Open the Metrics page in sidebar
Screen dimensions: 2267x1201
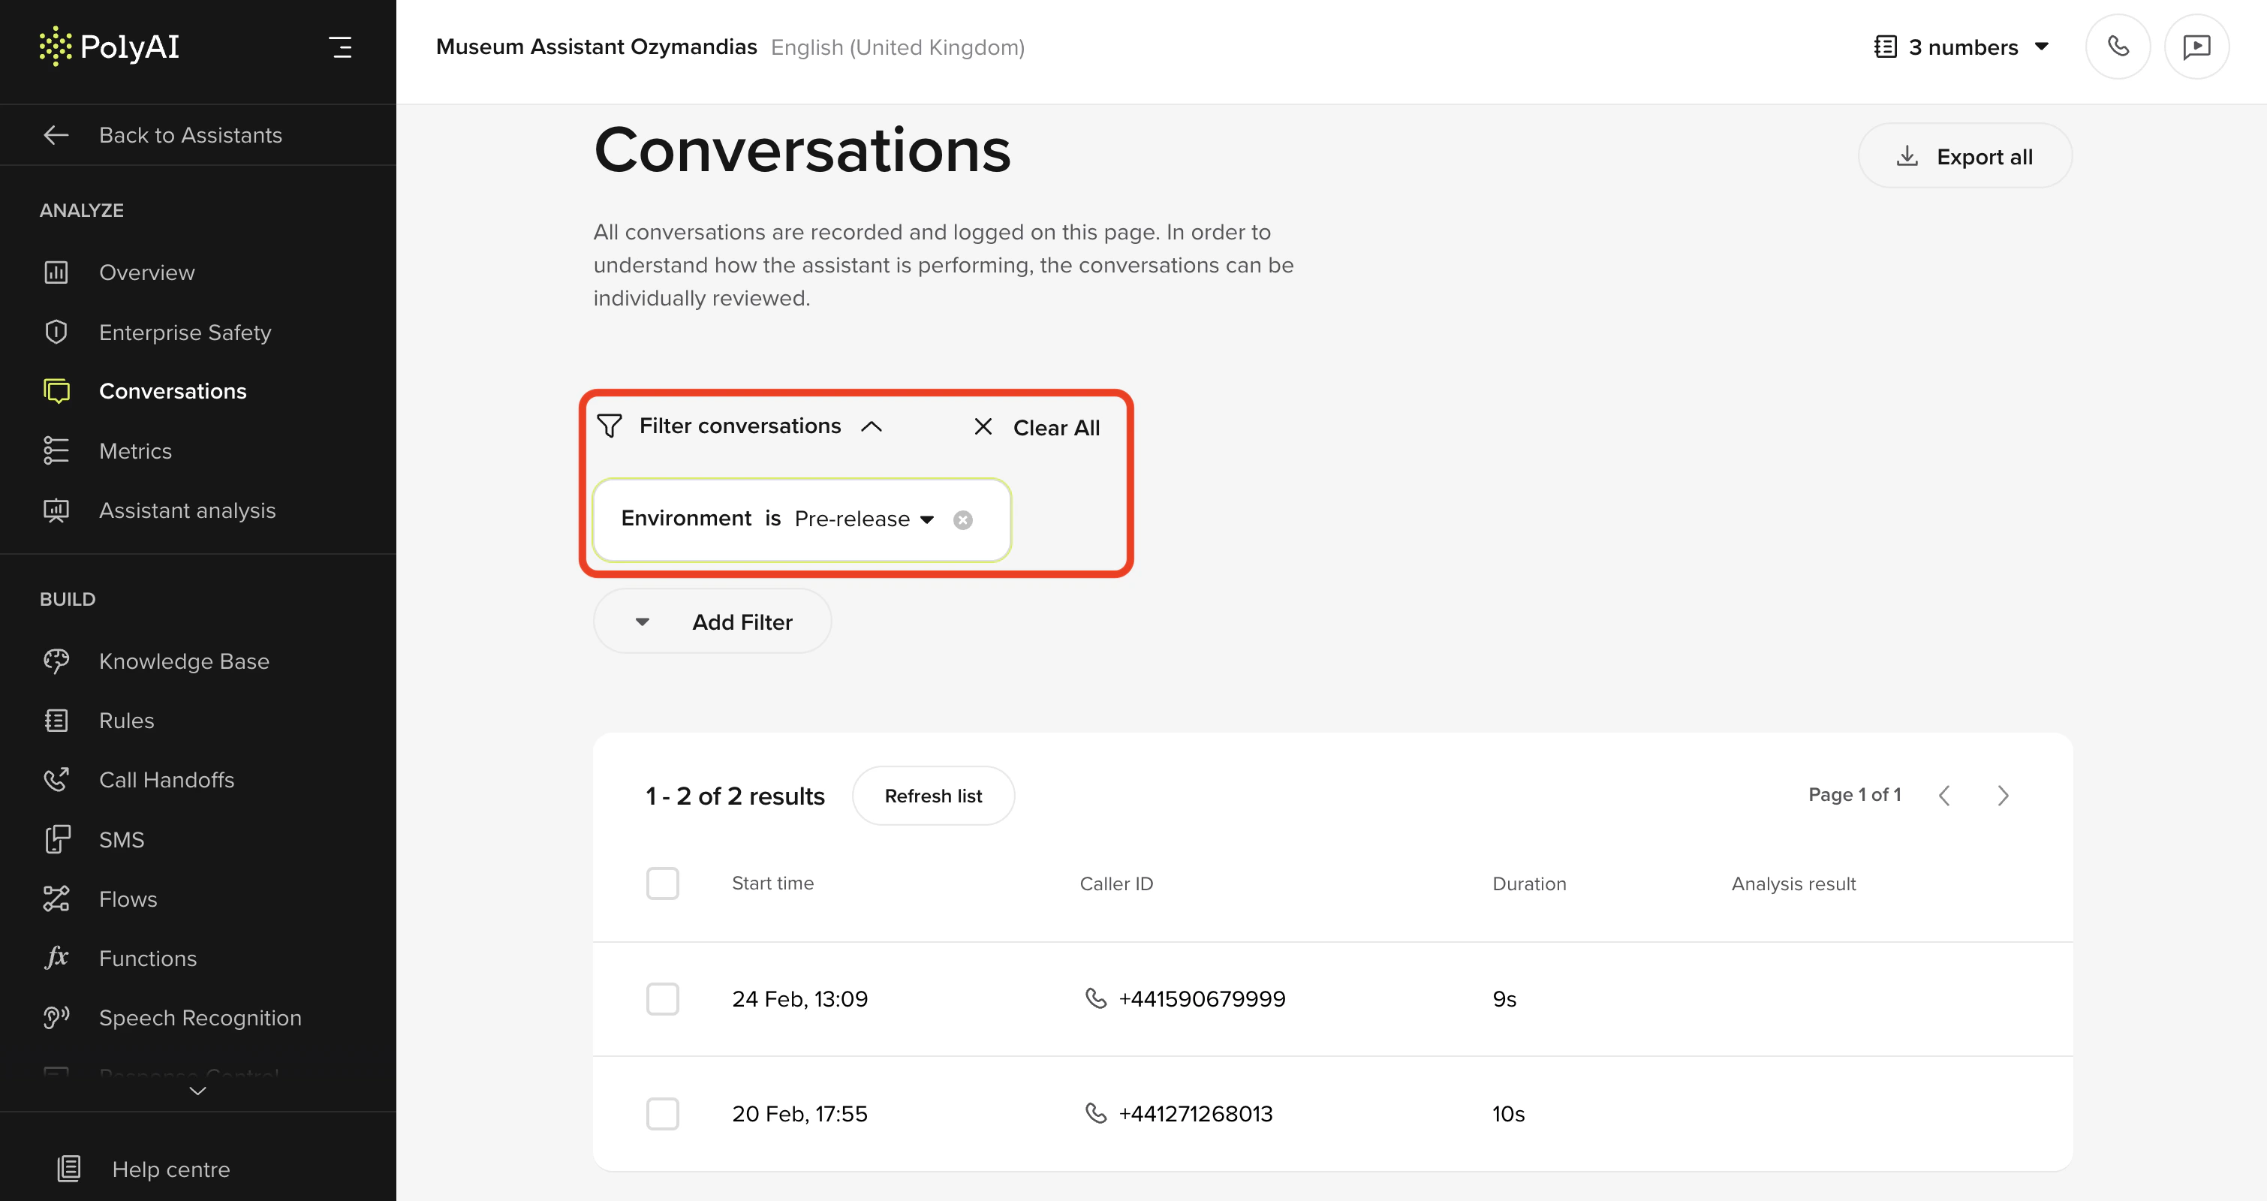136,450
